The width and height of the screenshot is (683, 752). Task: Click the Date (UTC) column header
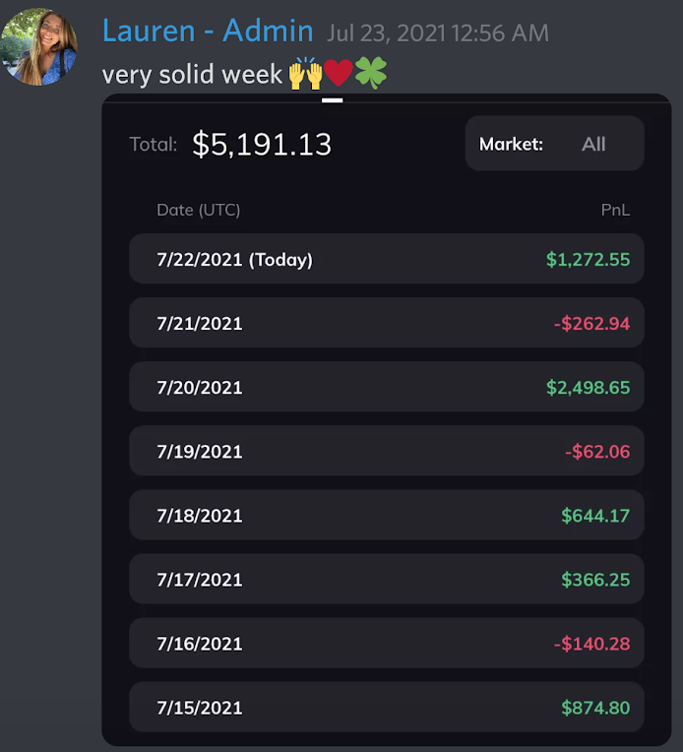[198, 210]
